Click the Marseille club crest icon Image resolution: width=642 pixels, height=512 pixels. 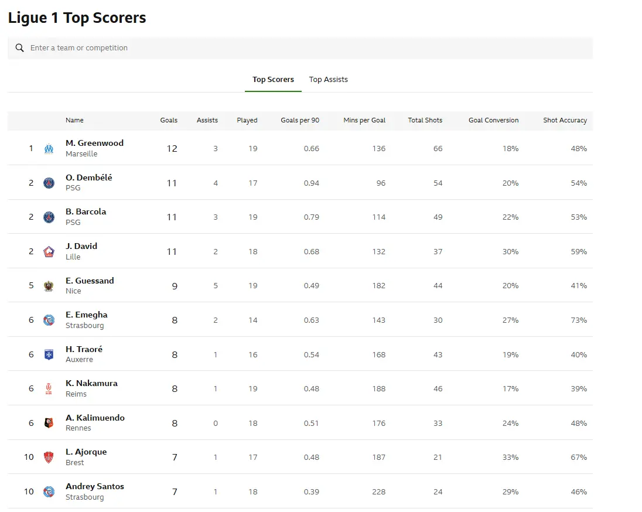49,149
